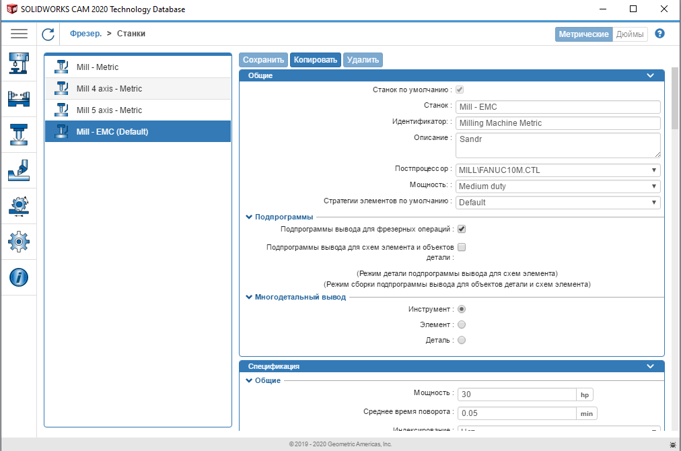Click the min unit label

pos(587,413)
